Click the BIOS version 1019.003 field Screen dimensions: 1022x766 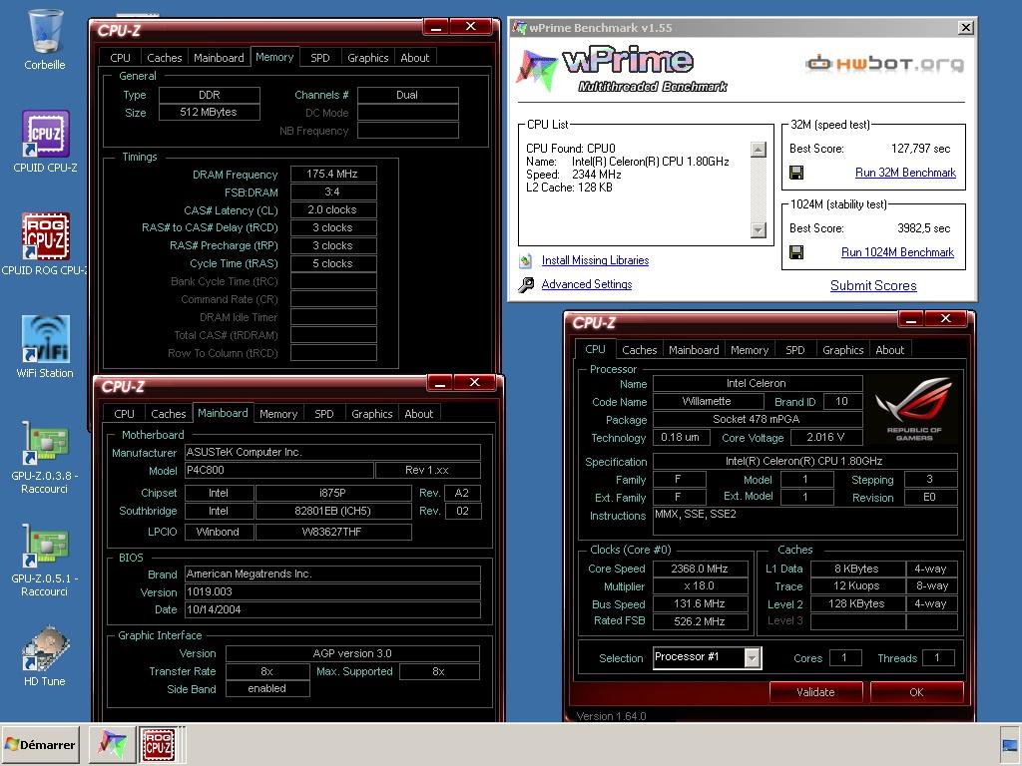pos(332,591)
